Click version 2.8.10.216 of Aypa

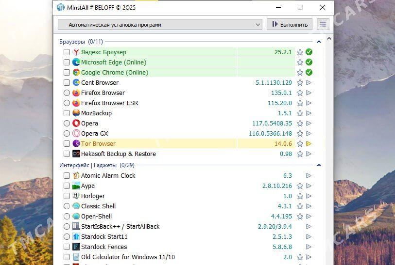tap(277, 186)
